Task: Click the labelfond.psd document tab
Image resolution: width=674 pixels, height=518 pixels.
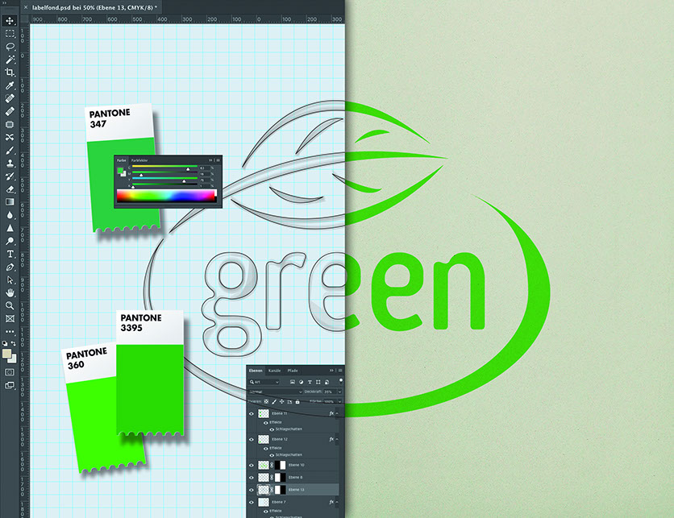Action: 94,6
